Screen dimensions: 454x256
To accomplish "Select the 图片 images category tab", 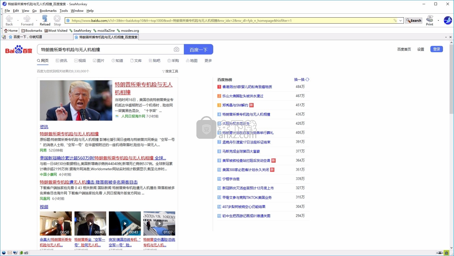I will (x=98, y=61).
